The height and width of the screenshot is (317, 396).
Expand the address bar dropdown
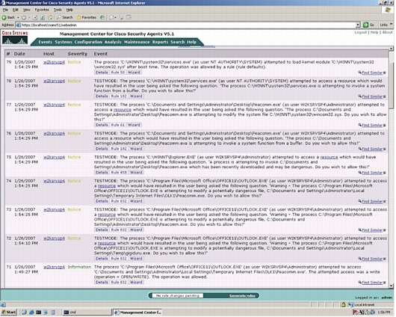pyautogui.click(x=358, y=25)
